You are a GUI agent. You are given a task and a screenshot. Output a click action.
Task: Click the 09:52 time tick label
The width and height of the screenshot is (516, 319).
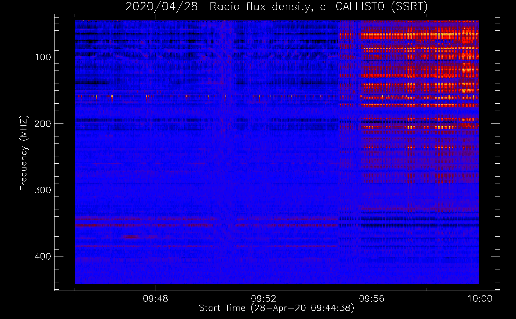pyautogui.click(x=263, y=299)
